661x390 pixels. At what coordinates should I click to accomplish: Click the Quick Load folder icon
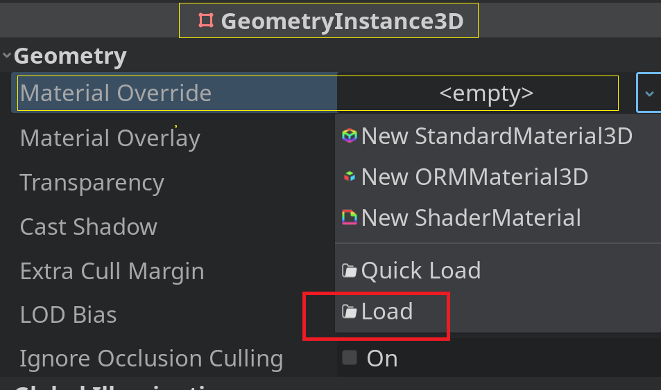350,270
